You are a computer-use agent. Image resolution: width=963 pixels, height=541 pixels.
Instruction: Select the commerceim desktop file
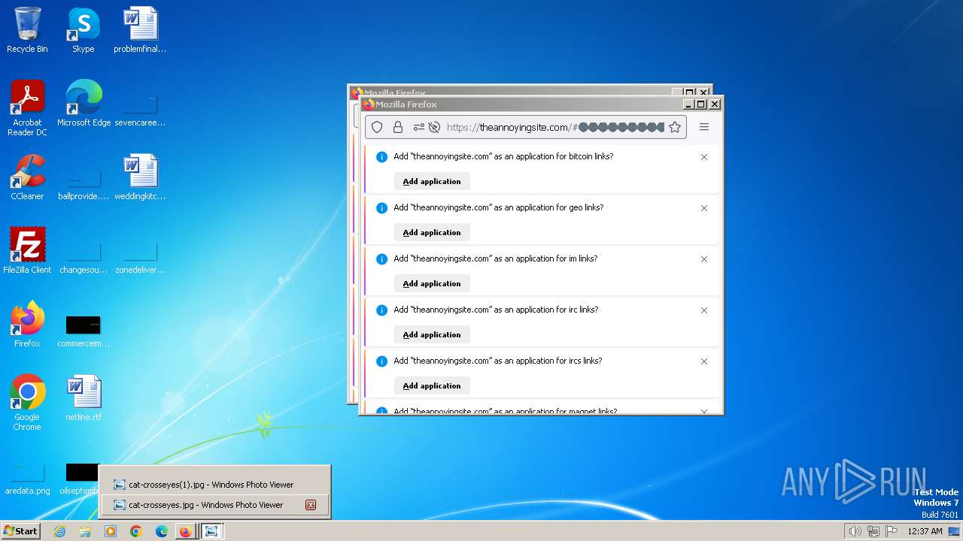(x=84, y=331)
